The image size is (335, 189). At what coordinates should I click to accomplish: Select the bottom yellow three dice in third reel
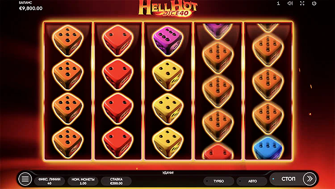167,142
